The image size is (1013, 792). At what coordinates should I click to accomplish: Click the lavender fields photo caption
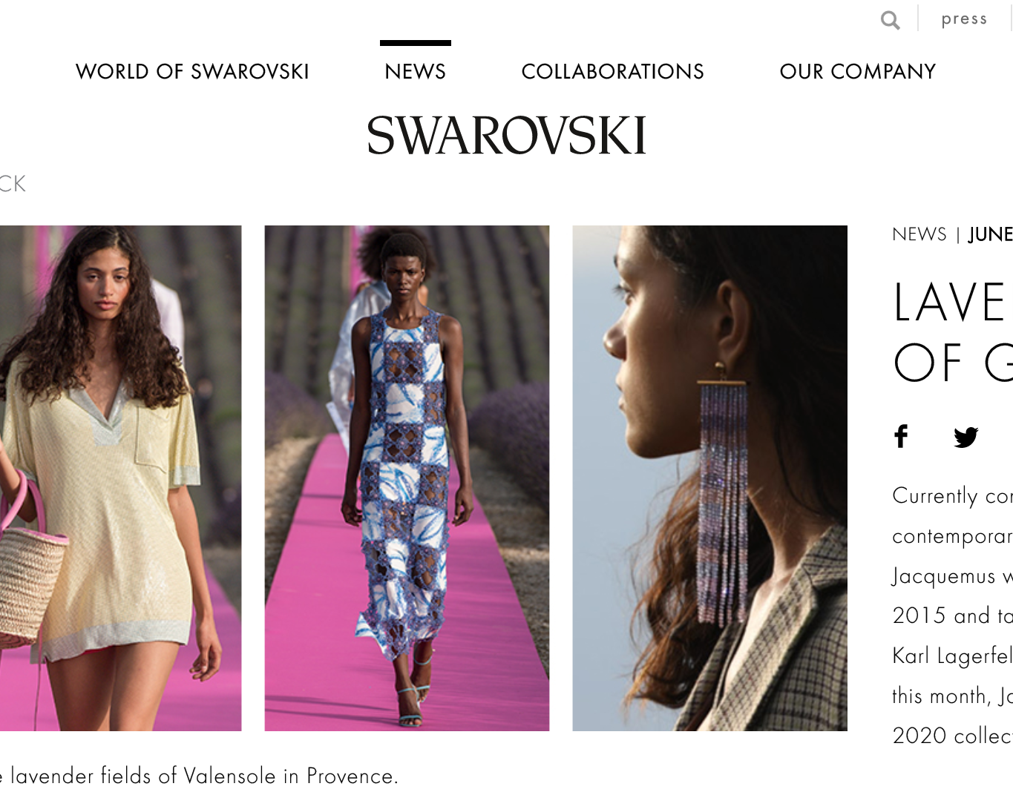(x=199, y=776)
